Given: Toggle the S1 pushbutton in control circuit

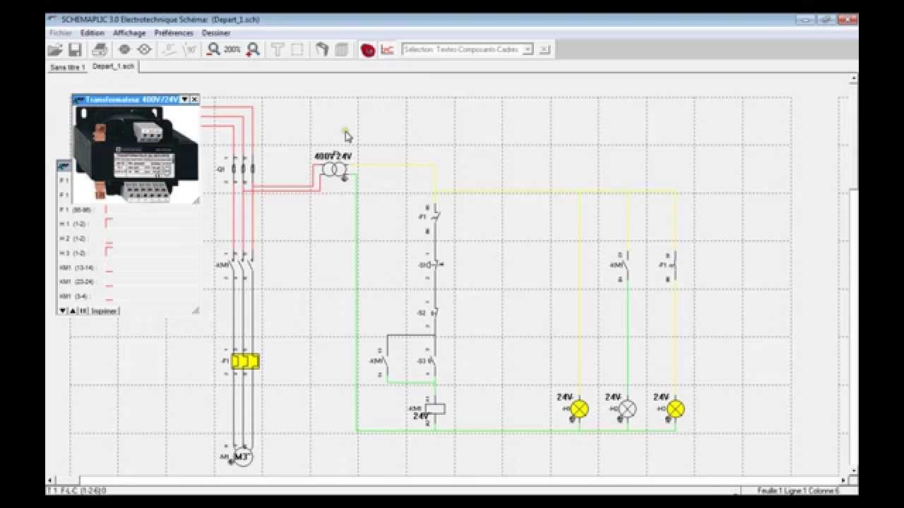Looking at the screenshot, I should click(x=434, y=265).
